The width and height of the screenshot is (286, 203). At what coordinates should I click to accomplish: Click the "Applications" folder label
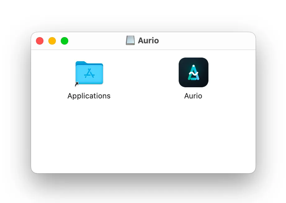coord(89,96)
